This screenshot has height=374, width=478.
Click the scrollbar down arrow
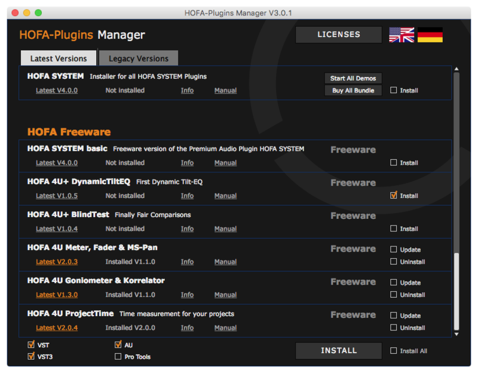pyautogui.click(x=456, y=334)
